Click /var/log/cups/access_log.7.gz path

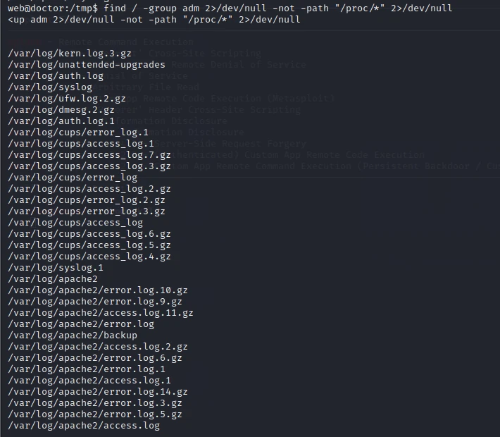tap(89, 155)
